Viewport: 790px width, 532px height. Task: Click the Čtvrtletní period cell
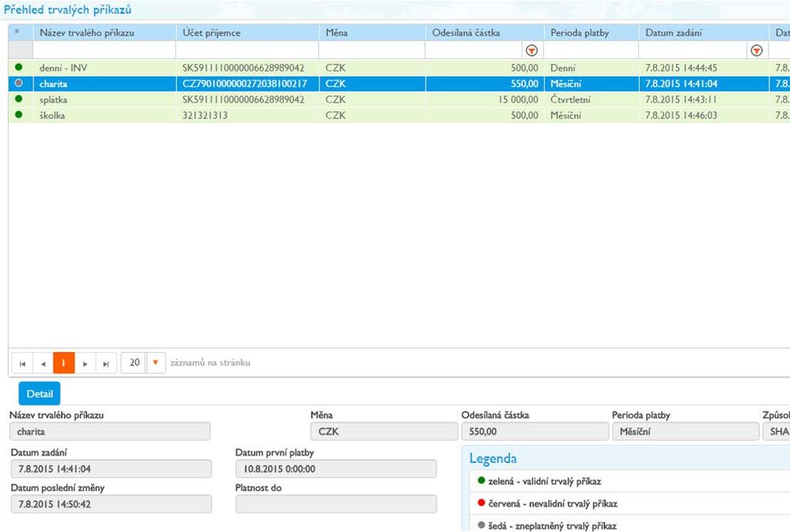tap(570, 100)
